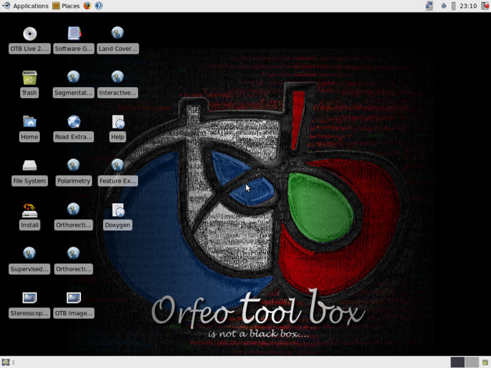Image resolution: width=491 pixels, height=368 pixels.
Task: Launch the Polarimetry desktop shortcut
Action: (74, 166)
